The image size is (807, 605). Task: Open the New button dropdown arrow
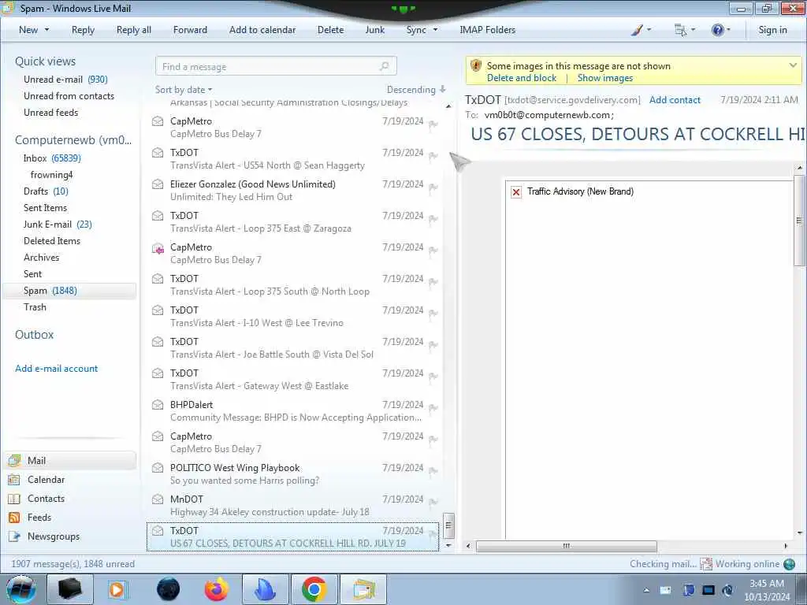tap(46, 30)
